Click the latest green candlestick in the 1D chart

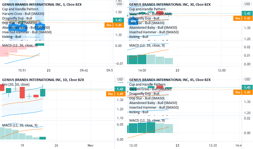pyautogui.click(x=43, y=92)
